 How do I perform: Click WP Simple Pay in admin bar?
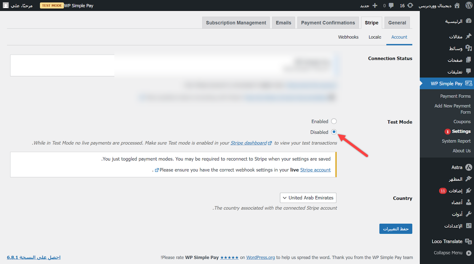79,6
